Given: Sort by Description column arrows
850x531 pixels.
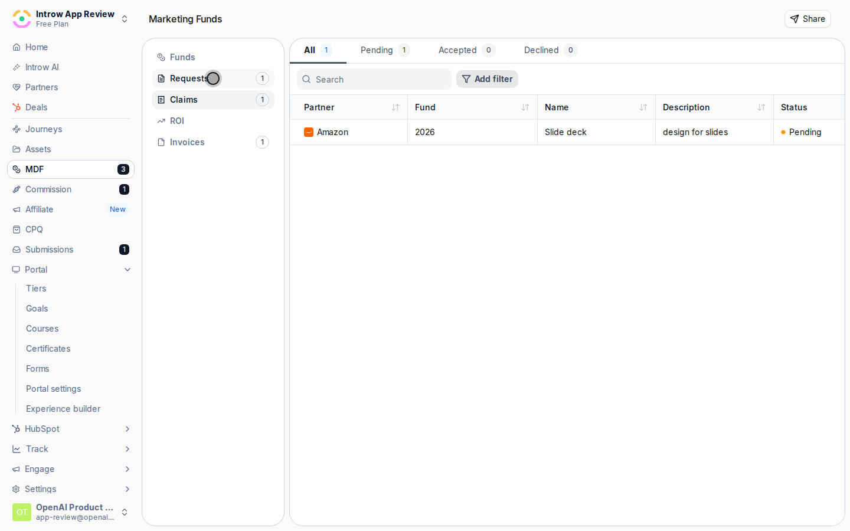Looking at the screenshot, I should pos(761,107).
